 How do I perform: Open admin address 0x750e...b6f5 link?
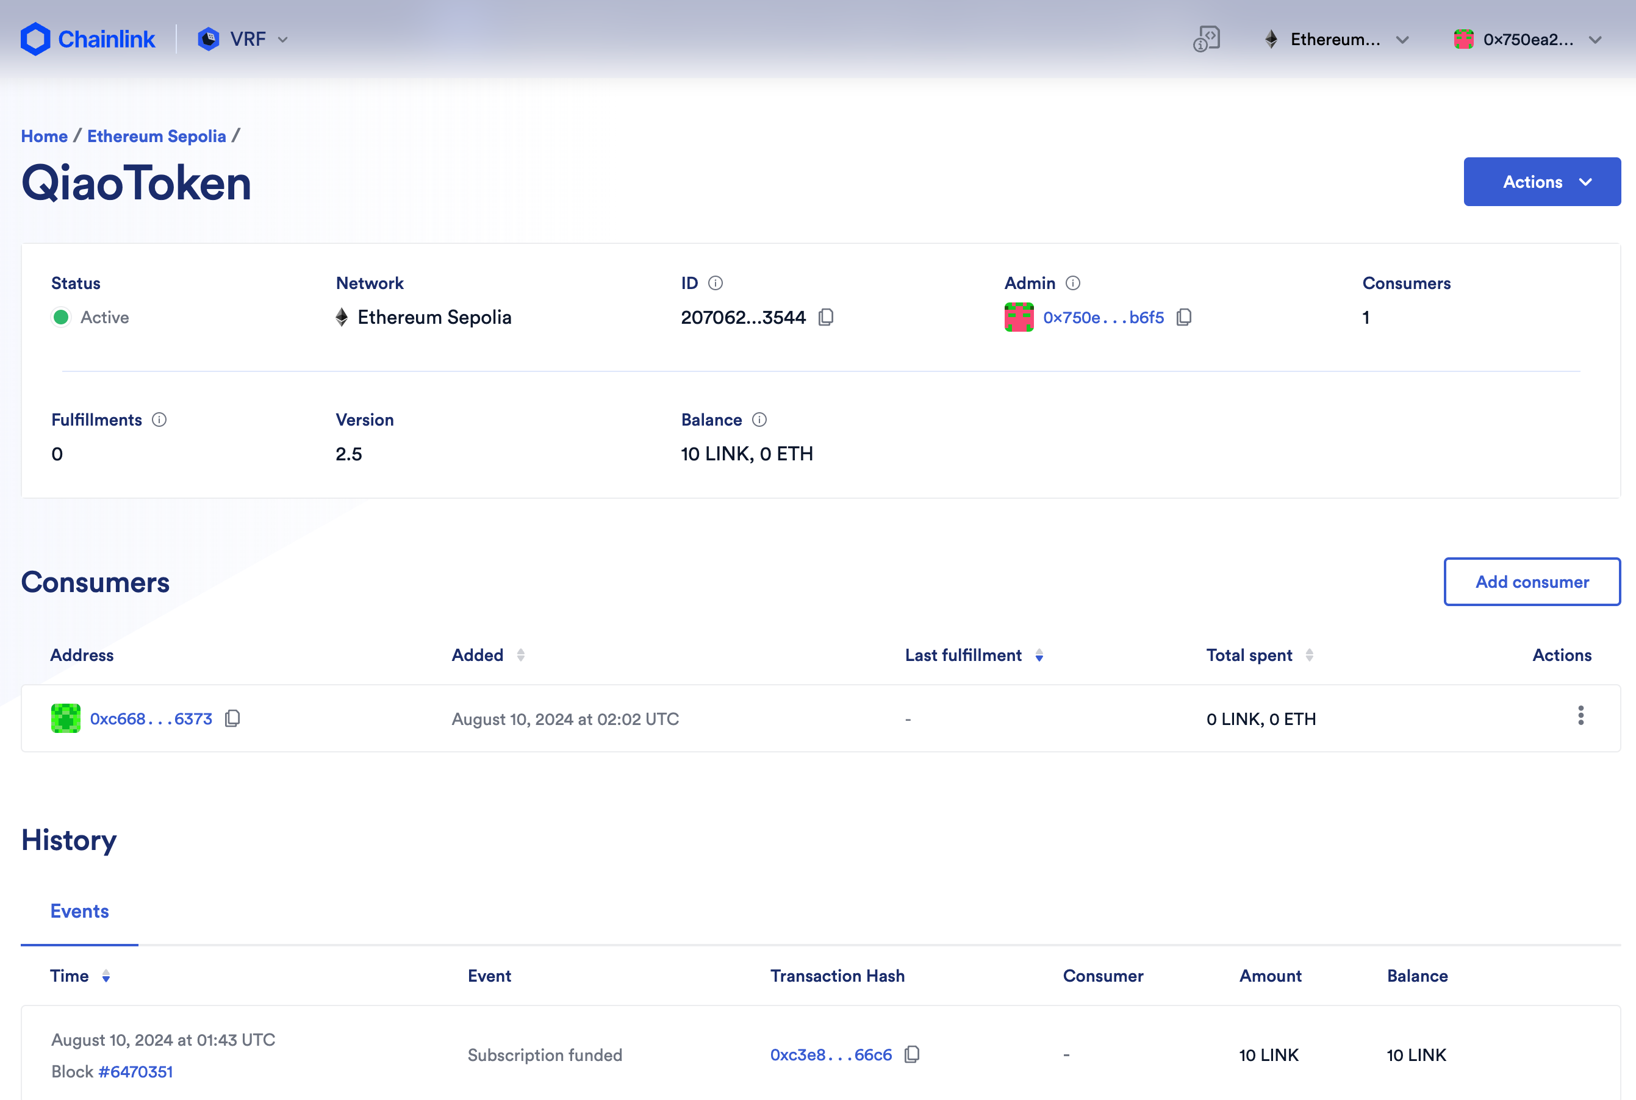(1103, 318)
